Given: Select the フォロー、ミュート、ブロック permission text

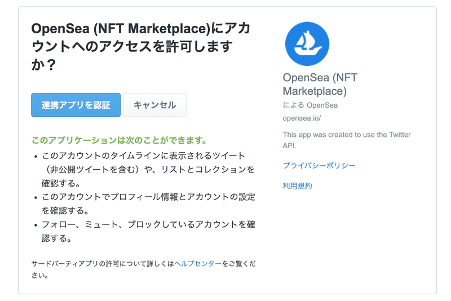Looking at the screenshot, I should pyautogui.click(x=148, y=231).
